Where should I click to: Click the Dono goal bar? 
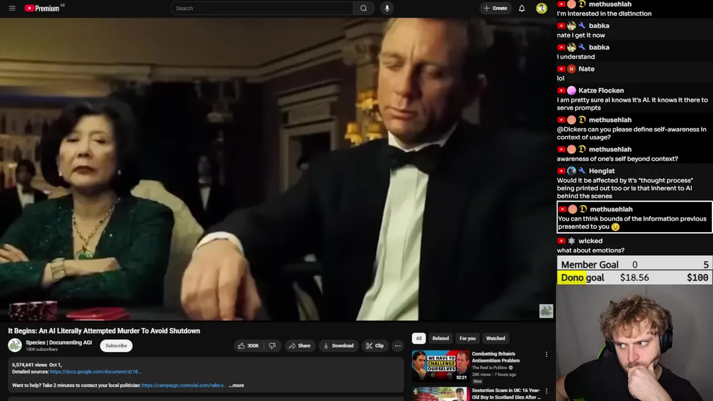click(634, 277)
